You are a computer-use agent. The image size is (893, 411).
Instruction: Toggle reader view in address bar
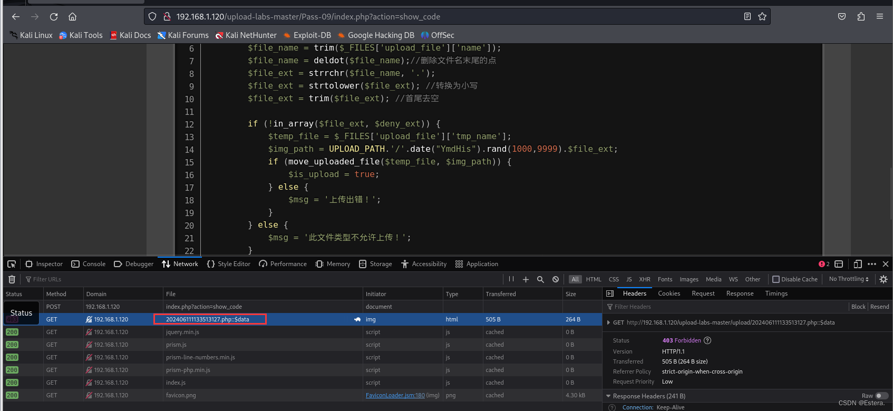[748, 17]
